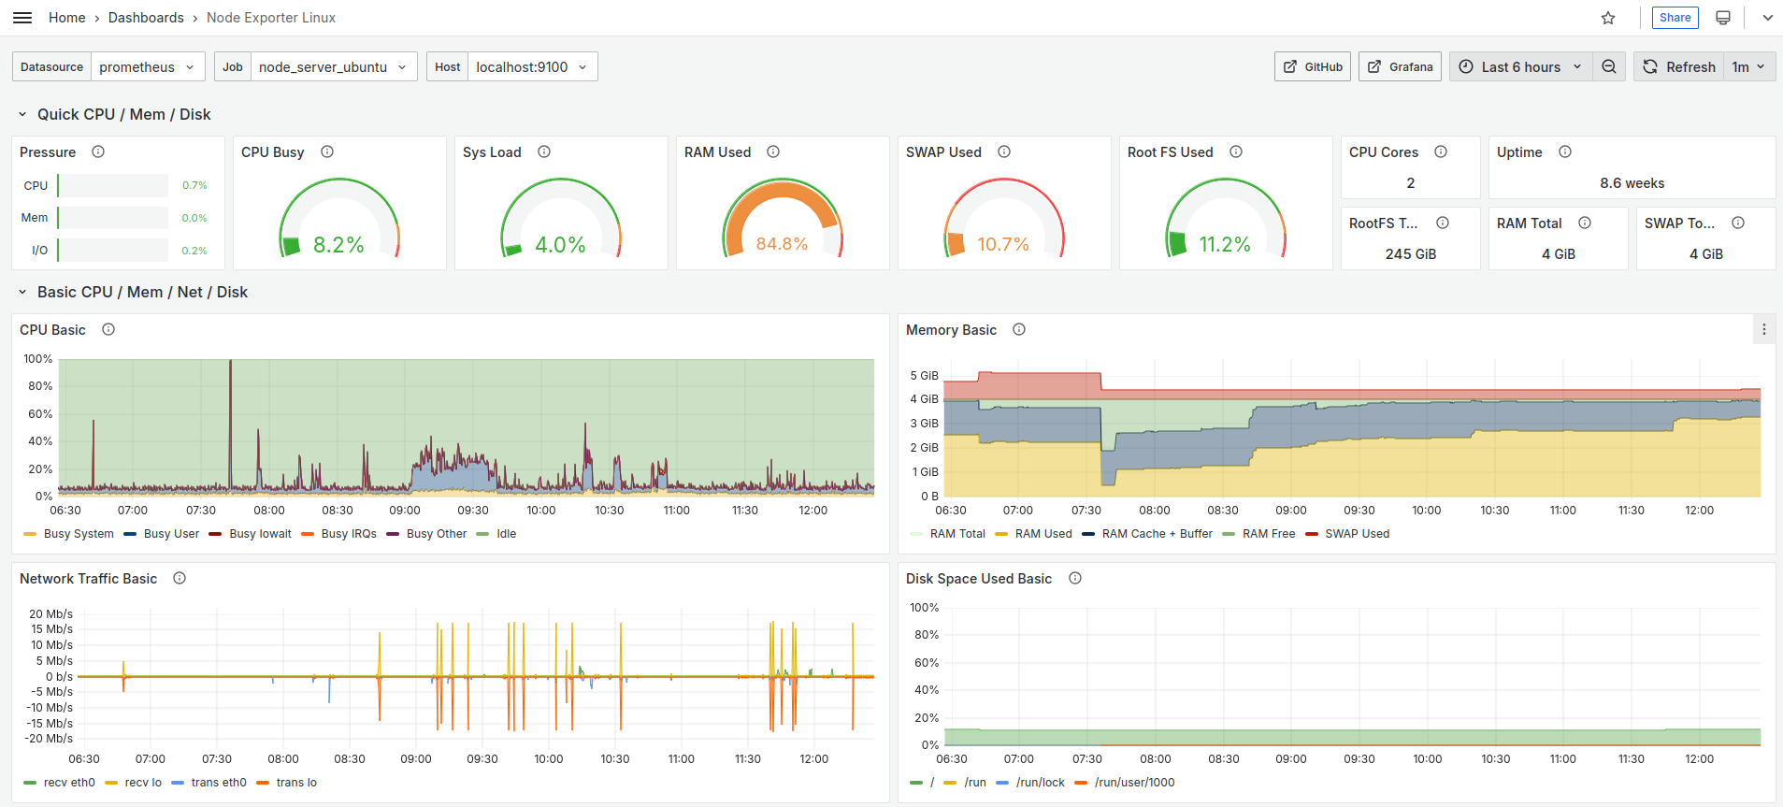Screen dimensions: 1783x807
Task: Toggle Busy System series in legend
Action: tap(79, 534)
